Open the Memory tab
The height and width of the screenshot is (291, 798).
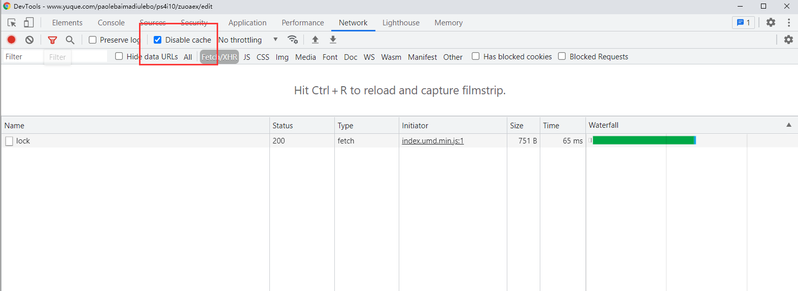coord(448,23)
